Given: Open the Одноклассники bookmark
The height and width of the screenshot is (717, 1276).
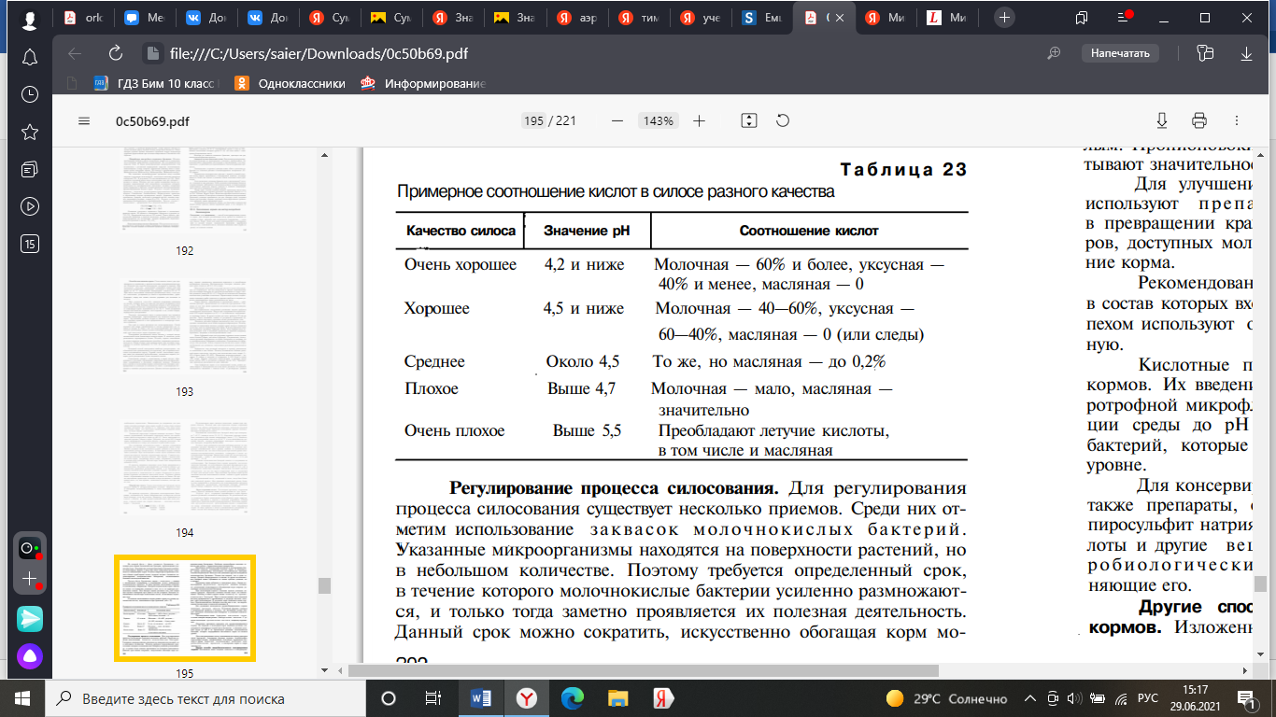Looking at the screenshot, I should coord(290,83).
